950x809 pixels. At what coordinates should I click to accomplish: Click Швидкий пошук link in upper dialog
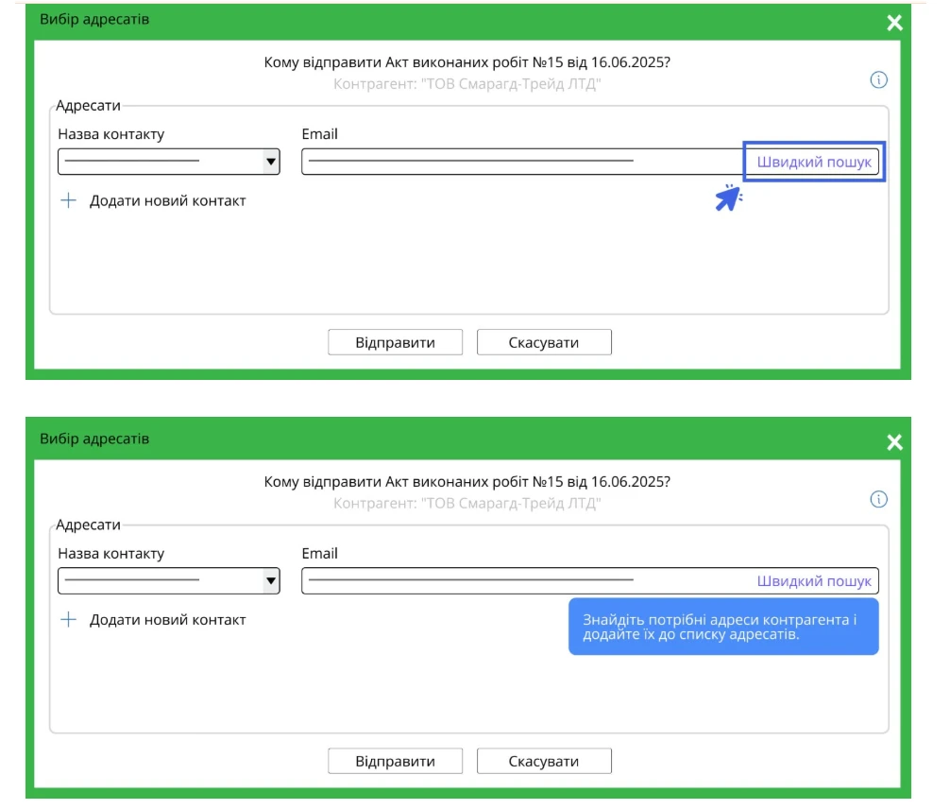point(814,162)
